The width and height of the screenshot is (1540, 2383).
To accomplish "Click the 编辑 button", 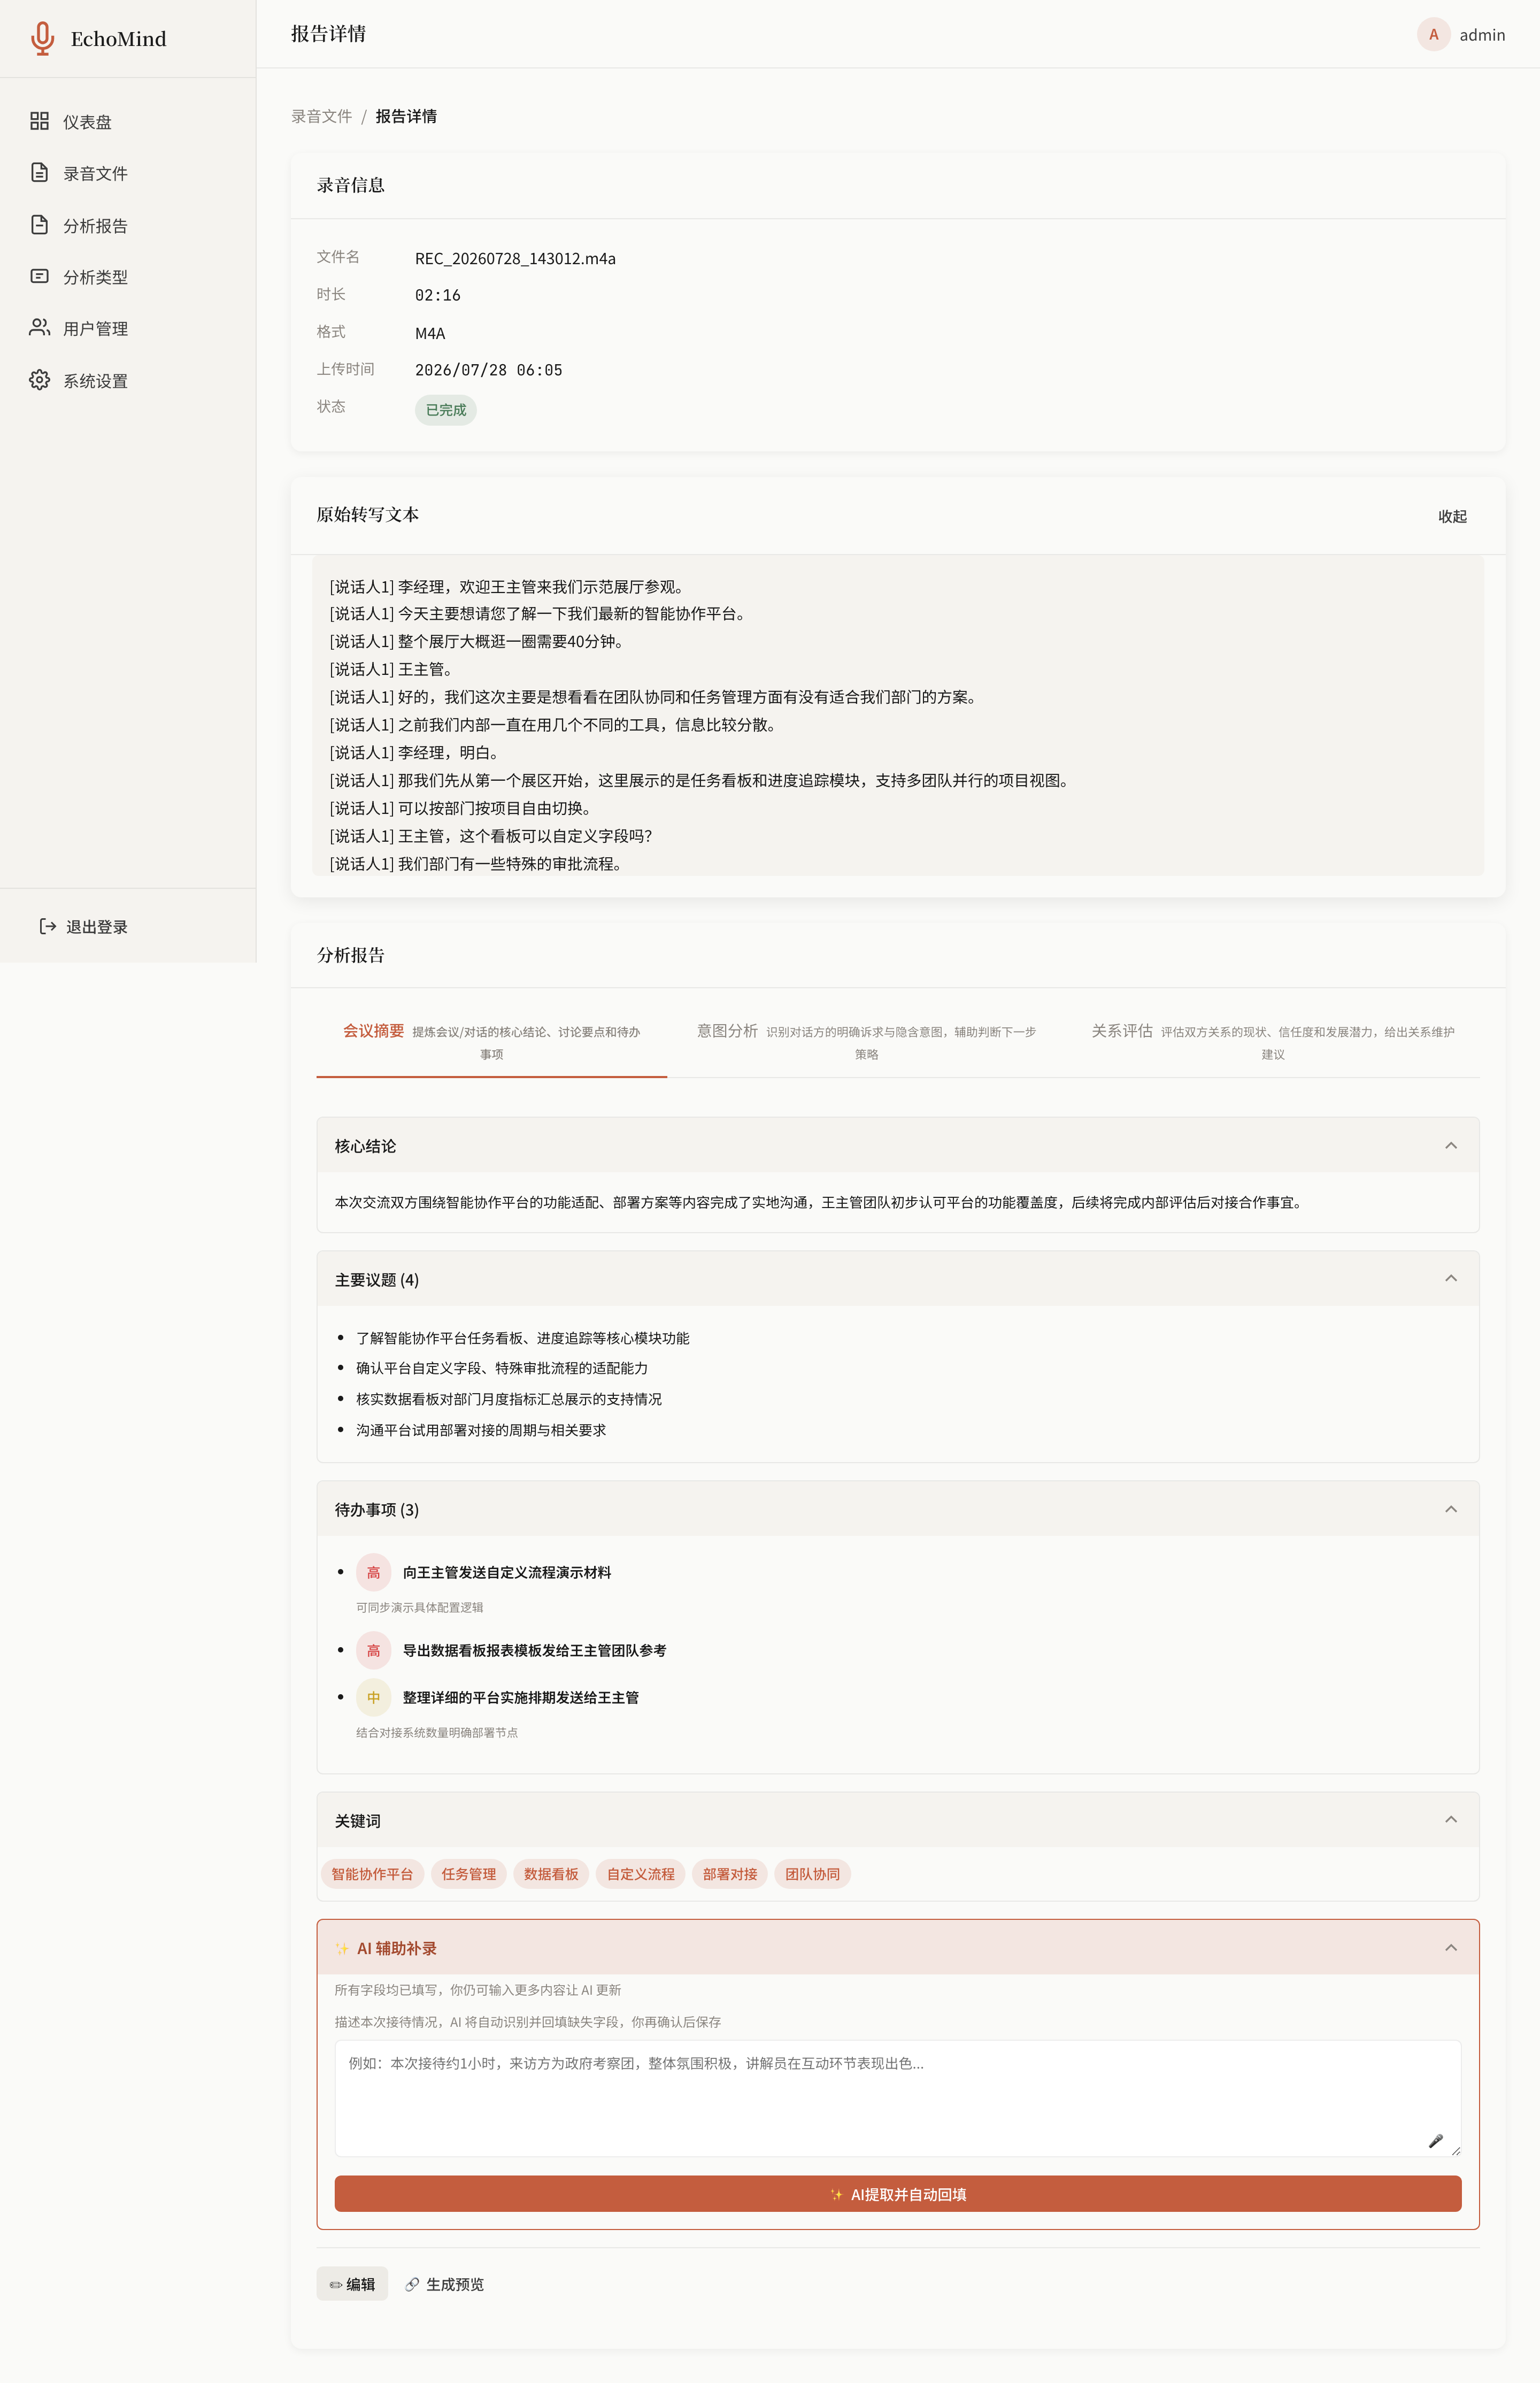I will point(352,2284).
